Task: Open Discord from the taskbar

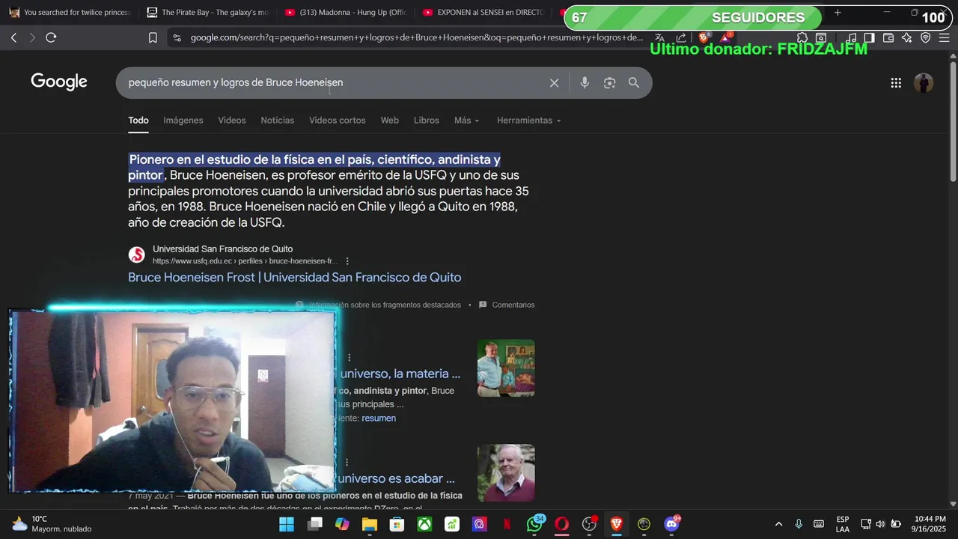Action: 671,524
